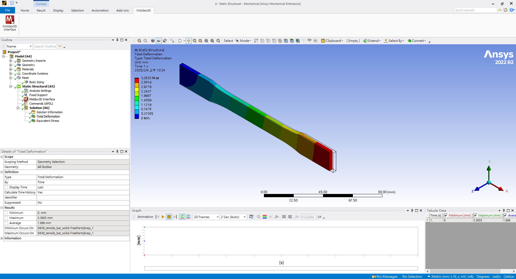Switch to the Result ribbon tab

click(41, 10)
